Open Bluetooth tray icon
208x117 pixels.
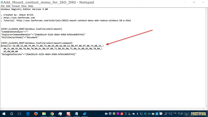coord(138,114)
